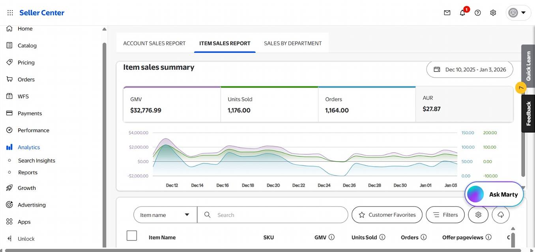Tick the select-all items checkbox
Screen dimensions: 535x252
click(x=132, y=236)
